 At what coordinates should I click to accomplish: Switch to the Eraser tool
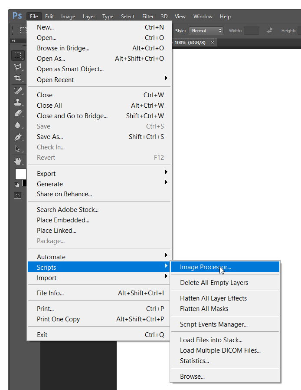tap(18, 114)
